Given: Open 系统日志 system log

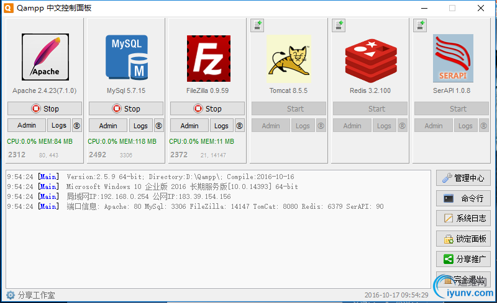Looking at the screenshot, I should pyautogui.click(x=463, y=218).
